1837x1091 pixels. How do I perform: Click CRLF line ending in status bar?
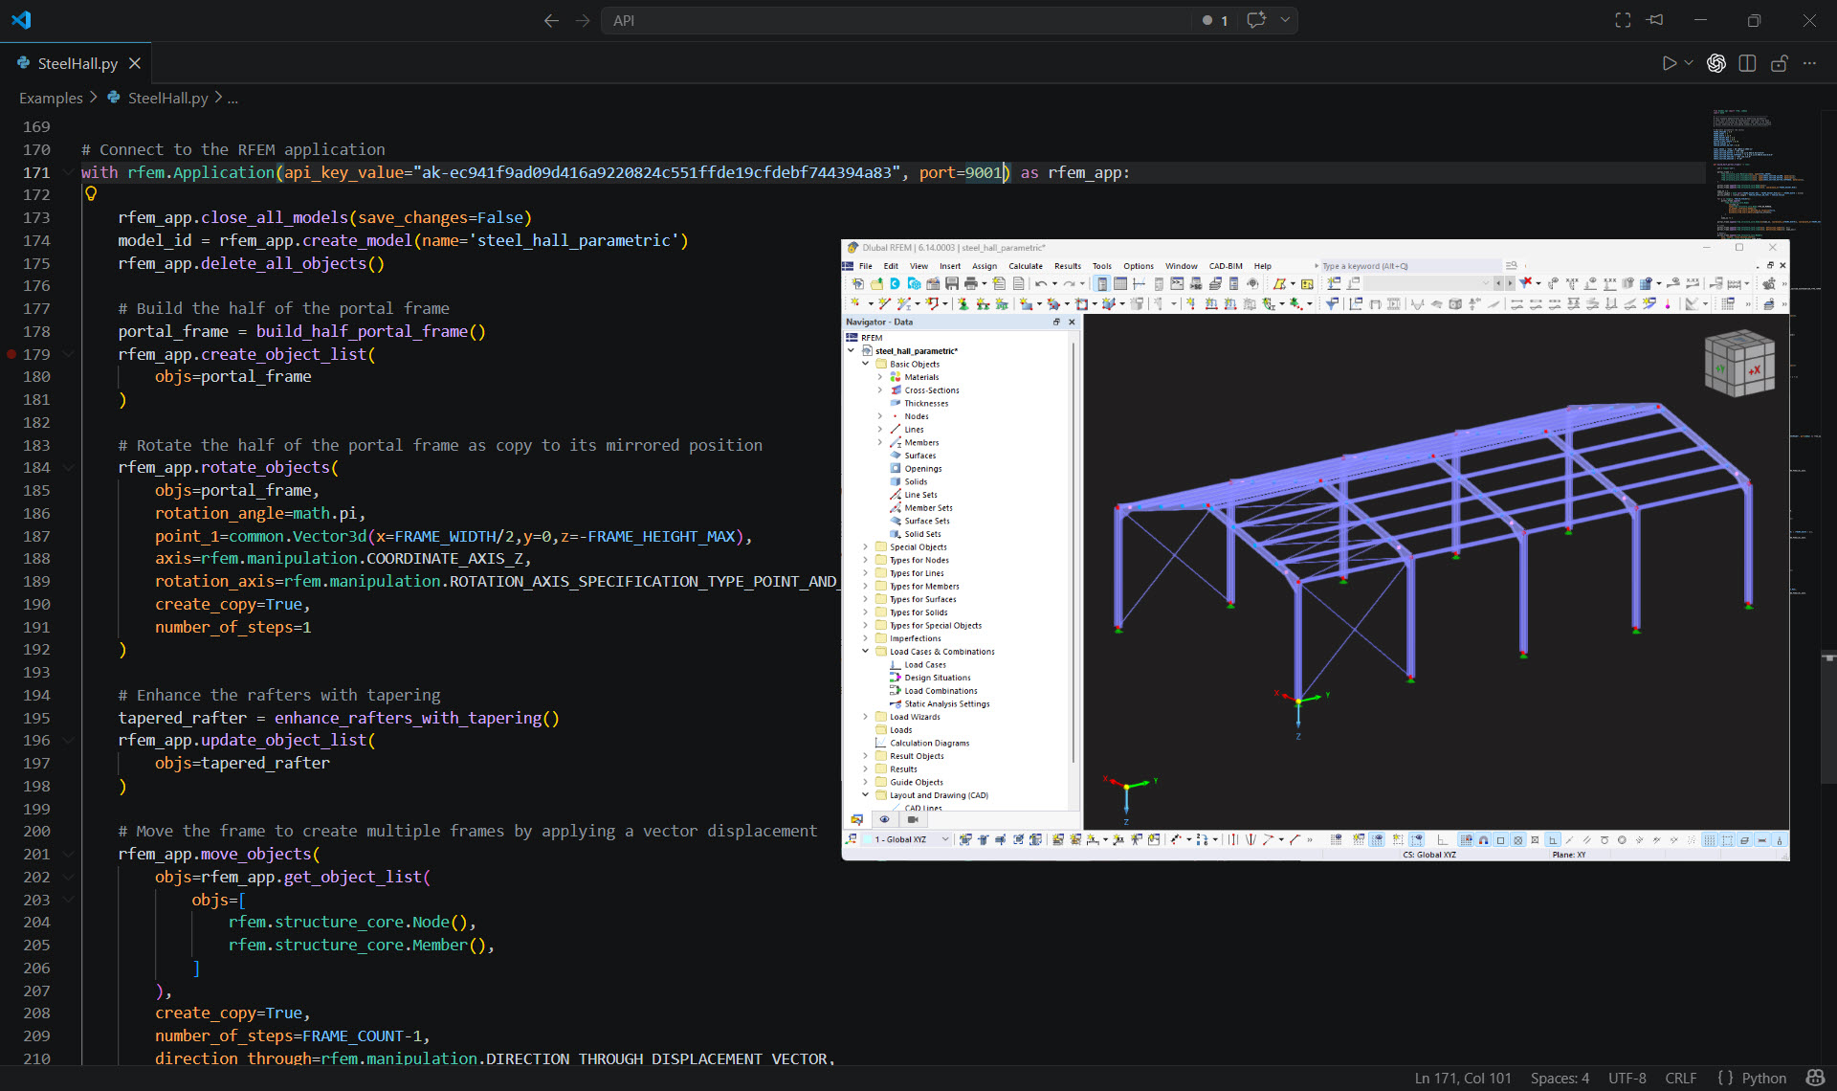(1680, 1078)
